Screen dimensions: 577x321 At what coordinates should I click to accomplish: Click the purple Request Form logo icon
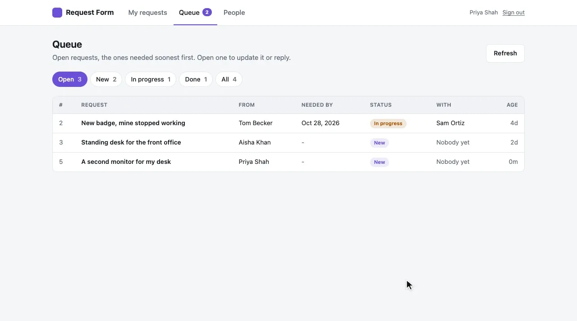(x=57, y=13)
